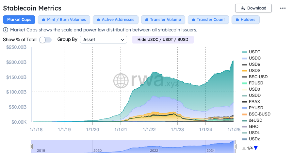Toggle FDUSD series in the legend

[x=252, y=83]
